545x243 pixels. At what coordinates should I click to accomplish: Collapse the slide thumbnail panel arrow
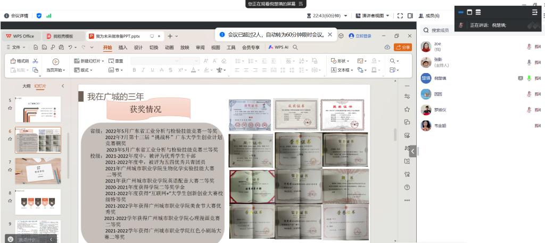(x=63, y=86)
